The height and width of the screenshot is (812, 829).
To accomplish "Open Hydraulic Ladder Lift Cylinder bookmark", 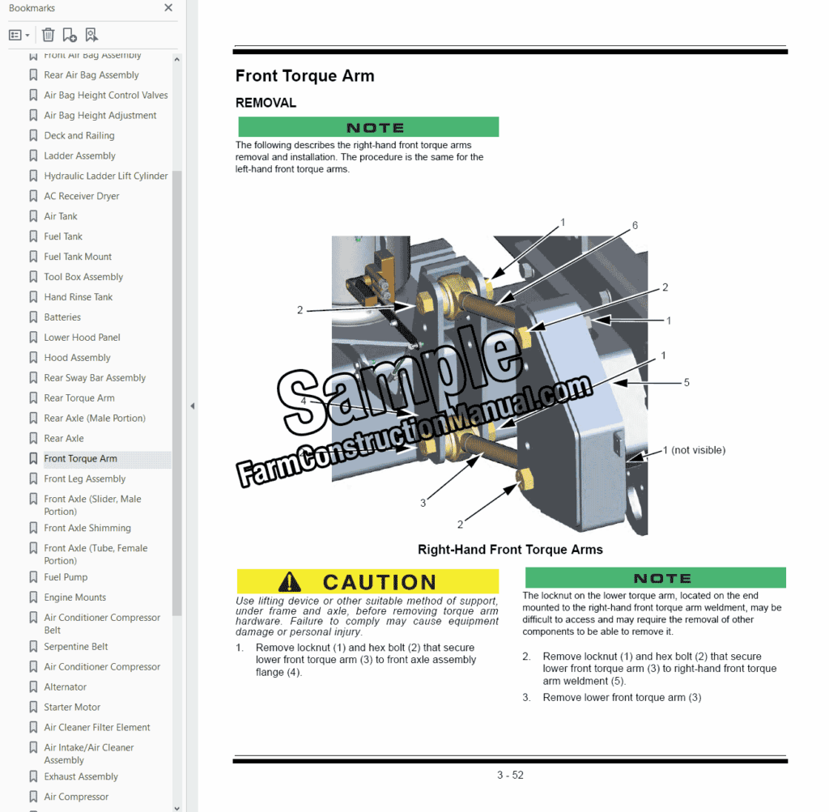I will point(106,176).
